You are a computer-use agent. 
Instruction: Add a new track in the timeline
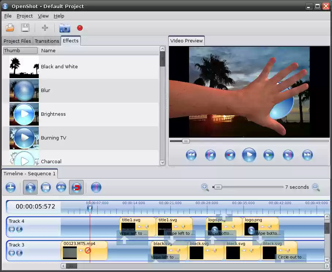coord(11,188)
